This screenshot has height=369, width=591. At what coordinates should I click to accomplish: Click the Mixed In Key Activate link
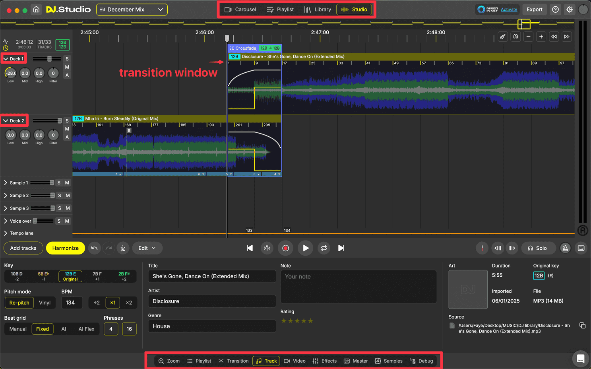coord(509,10)
